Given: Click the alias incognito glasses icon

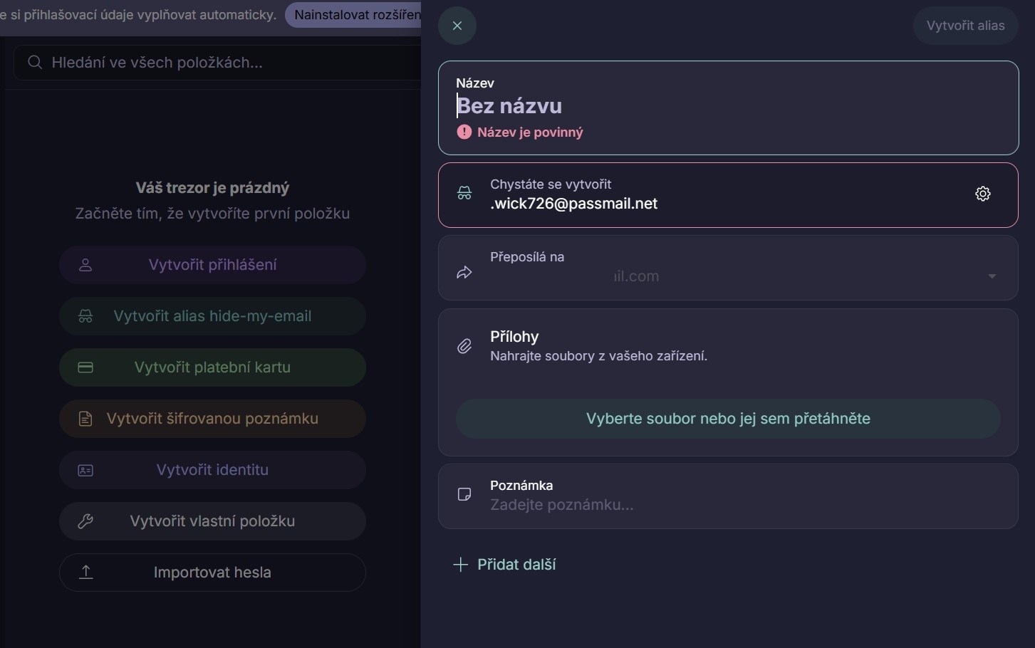Looking at the screenshot, I should [464, 194].
